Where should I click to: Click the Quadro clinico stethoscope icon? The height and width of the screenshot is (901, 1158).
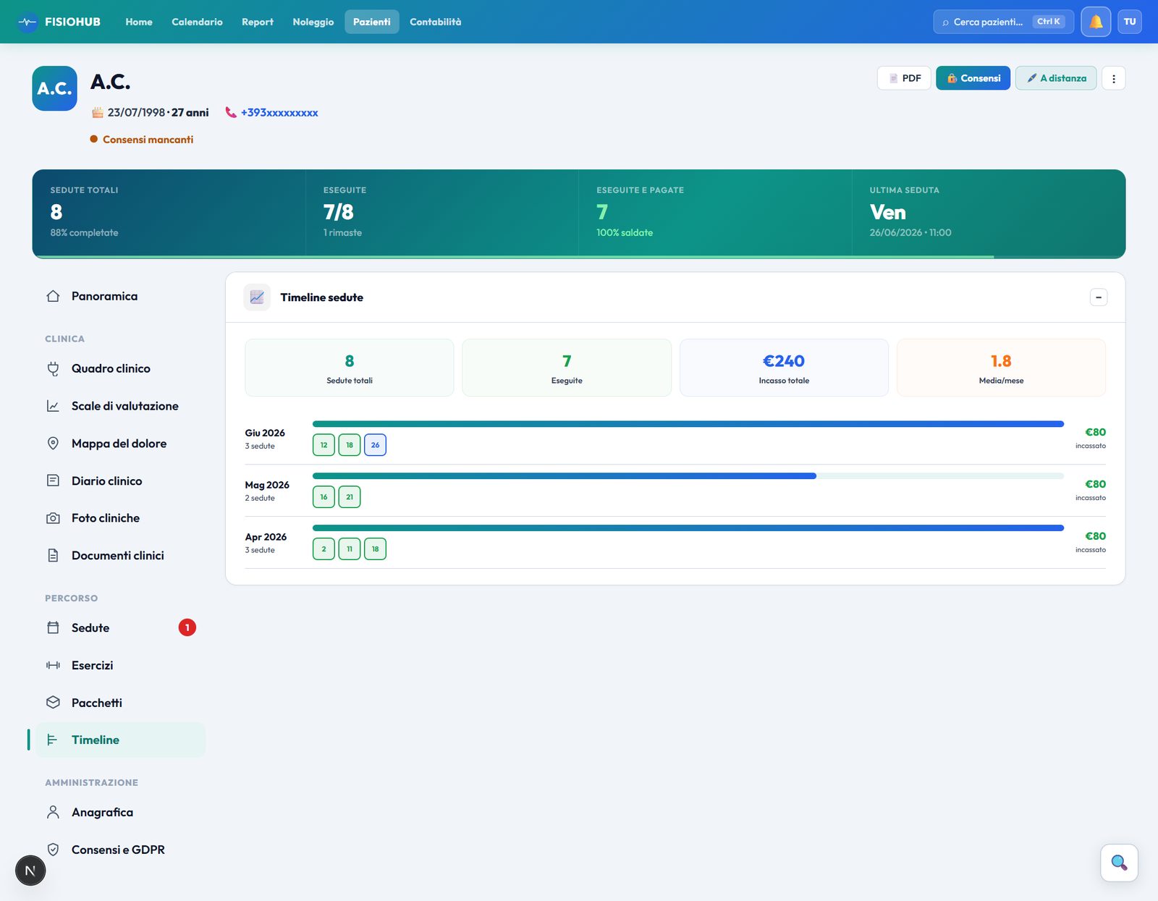click(x=53, y=368)
